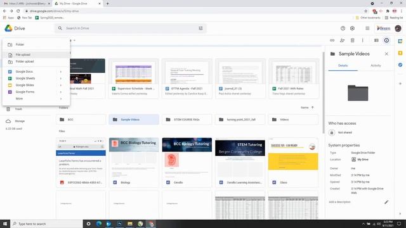
Task: Open the Keep side panel icon
Action: pos(400,53)
